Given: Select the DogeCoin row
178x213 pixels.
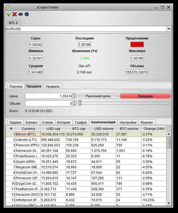Looking at the screenshot, I should click(x=86, y=183).
